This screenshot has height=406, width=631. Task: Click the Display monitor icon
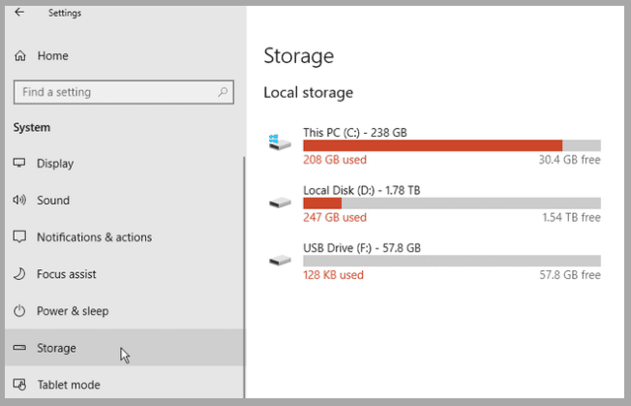[19, 164]
